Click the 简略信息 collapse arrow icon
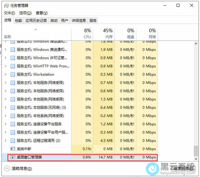This screenshot has width=200, height=177. click(x=7, y=168)
